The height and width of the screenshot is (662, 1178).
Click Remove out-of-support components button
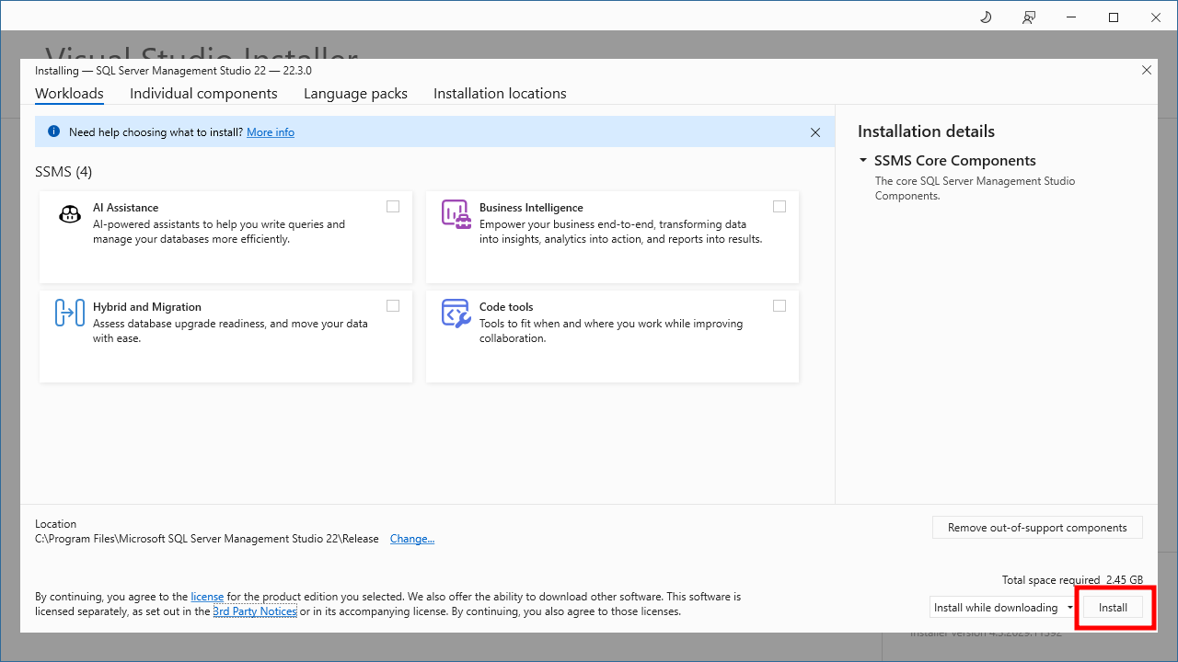click(1037, 528)
